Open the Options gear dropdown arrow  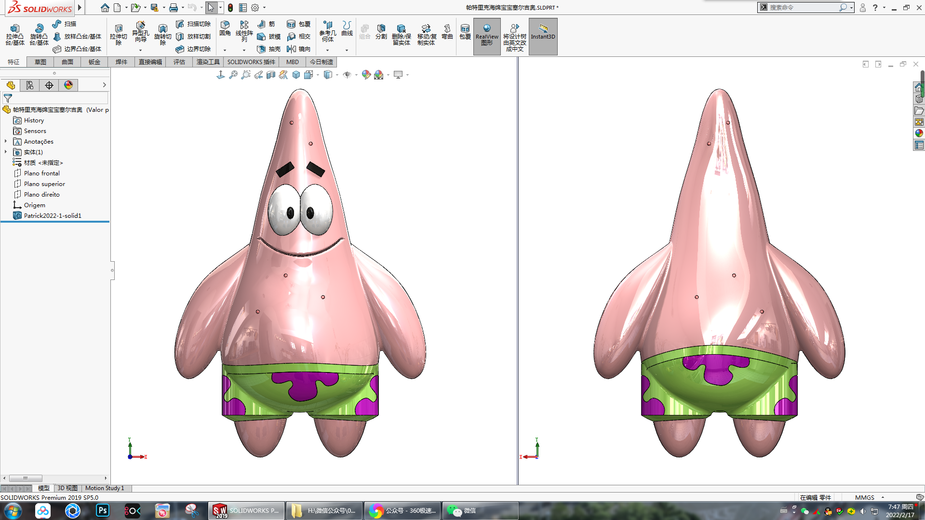tap(265, 8)
